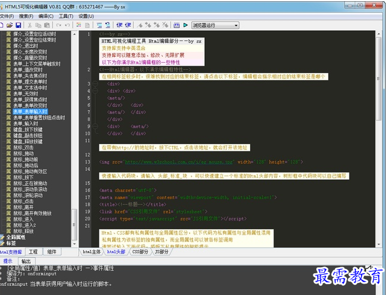The image size is (388, 295).
Task: Open the 设置(U) menu
Action: pyautogui.click(x=86, y=16)
